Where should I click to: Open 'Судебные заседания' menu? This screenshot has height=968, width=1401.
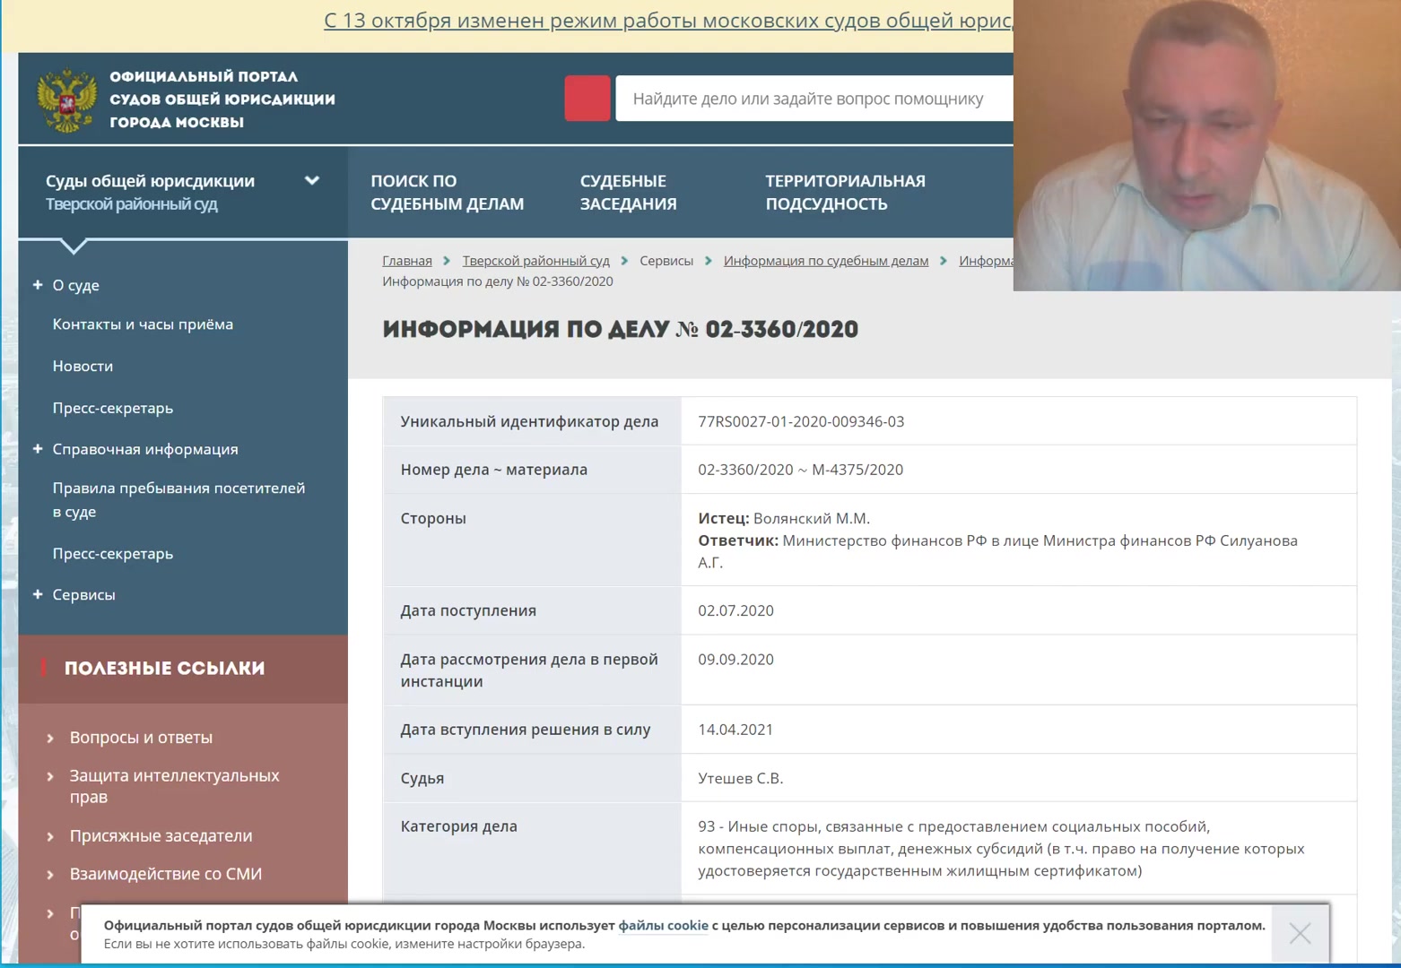[x=628, y=192]
